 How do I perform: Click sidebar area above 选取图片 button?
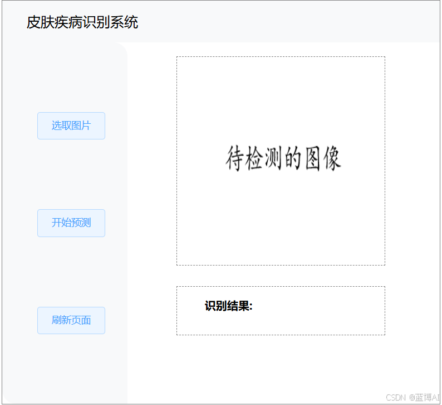[71, 78]
